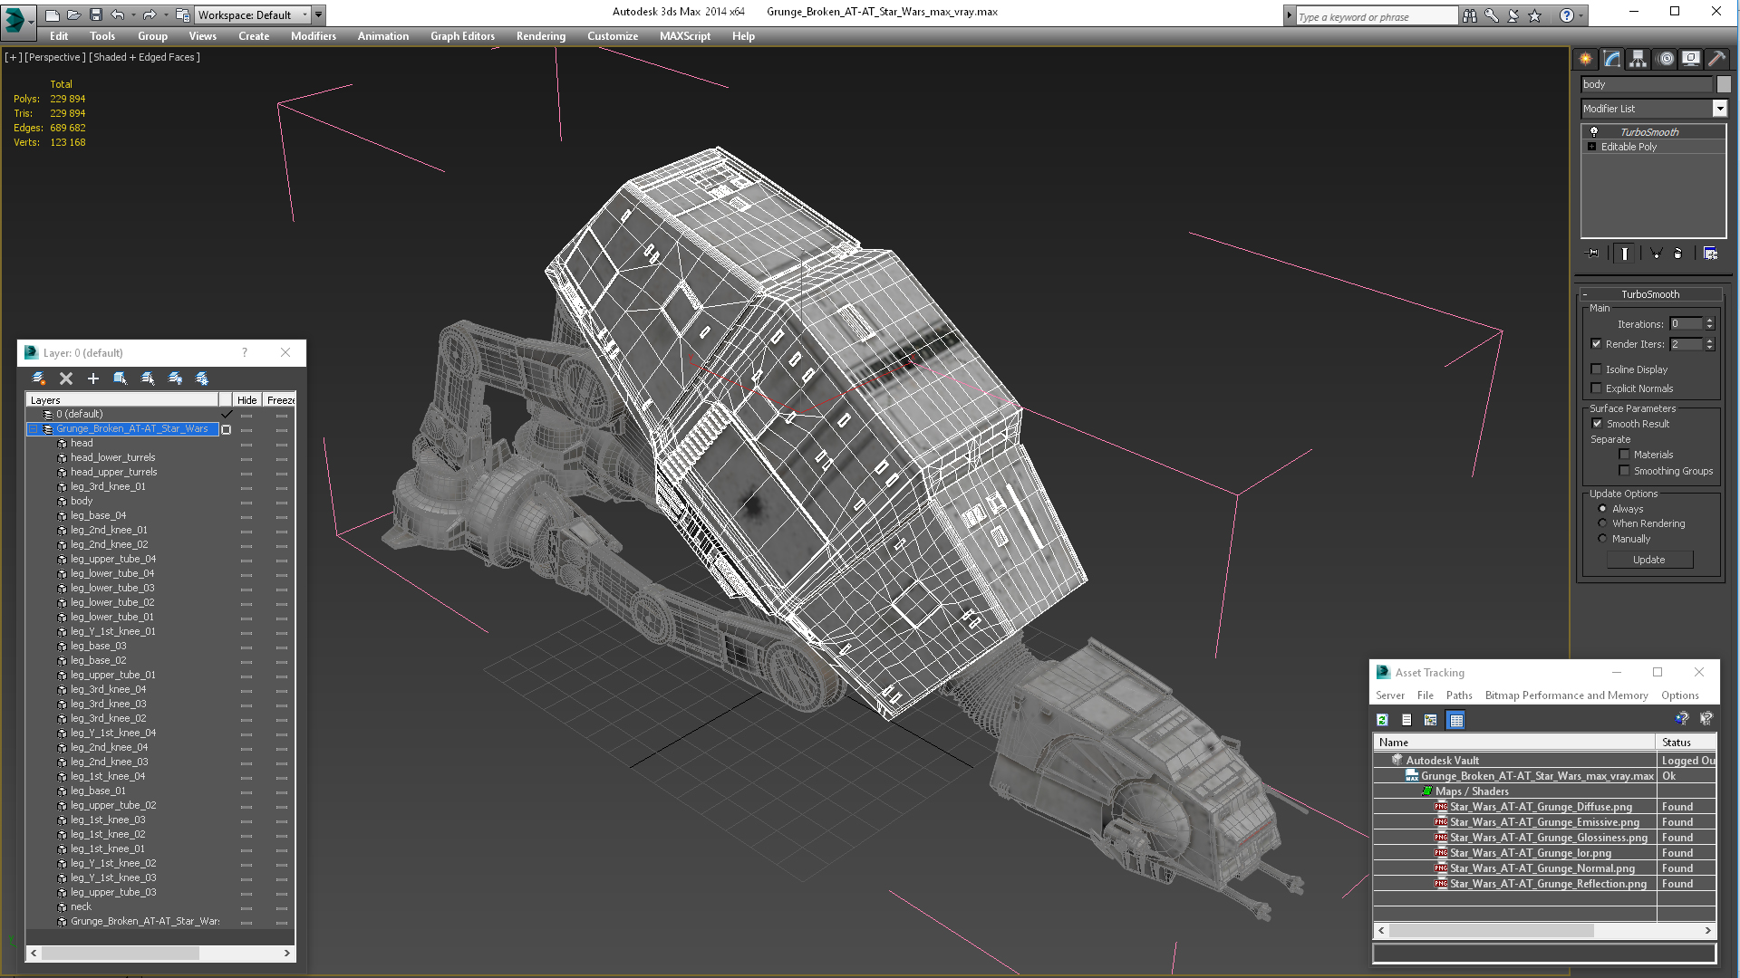The image size is (1740, 978).
Task: Enable the Isoline Display checkbox
Action: click(x=1597, y=369)
